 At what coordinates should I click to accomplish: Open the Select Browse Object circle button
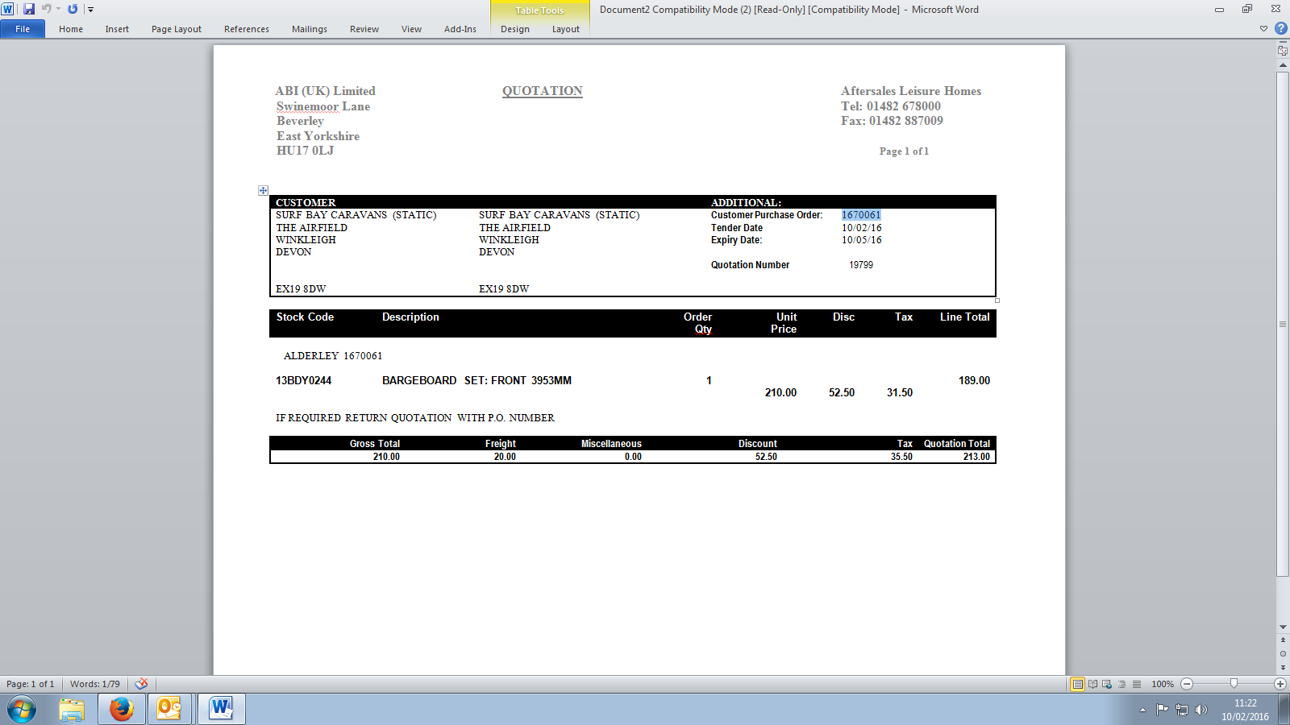[x=1283, y=653]
